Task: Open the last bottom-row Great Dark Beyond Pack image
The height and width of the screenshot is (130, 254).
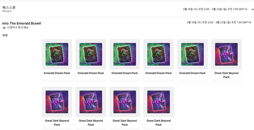Action: coord(158,102)
